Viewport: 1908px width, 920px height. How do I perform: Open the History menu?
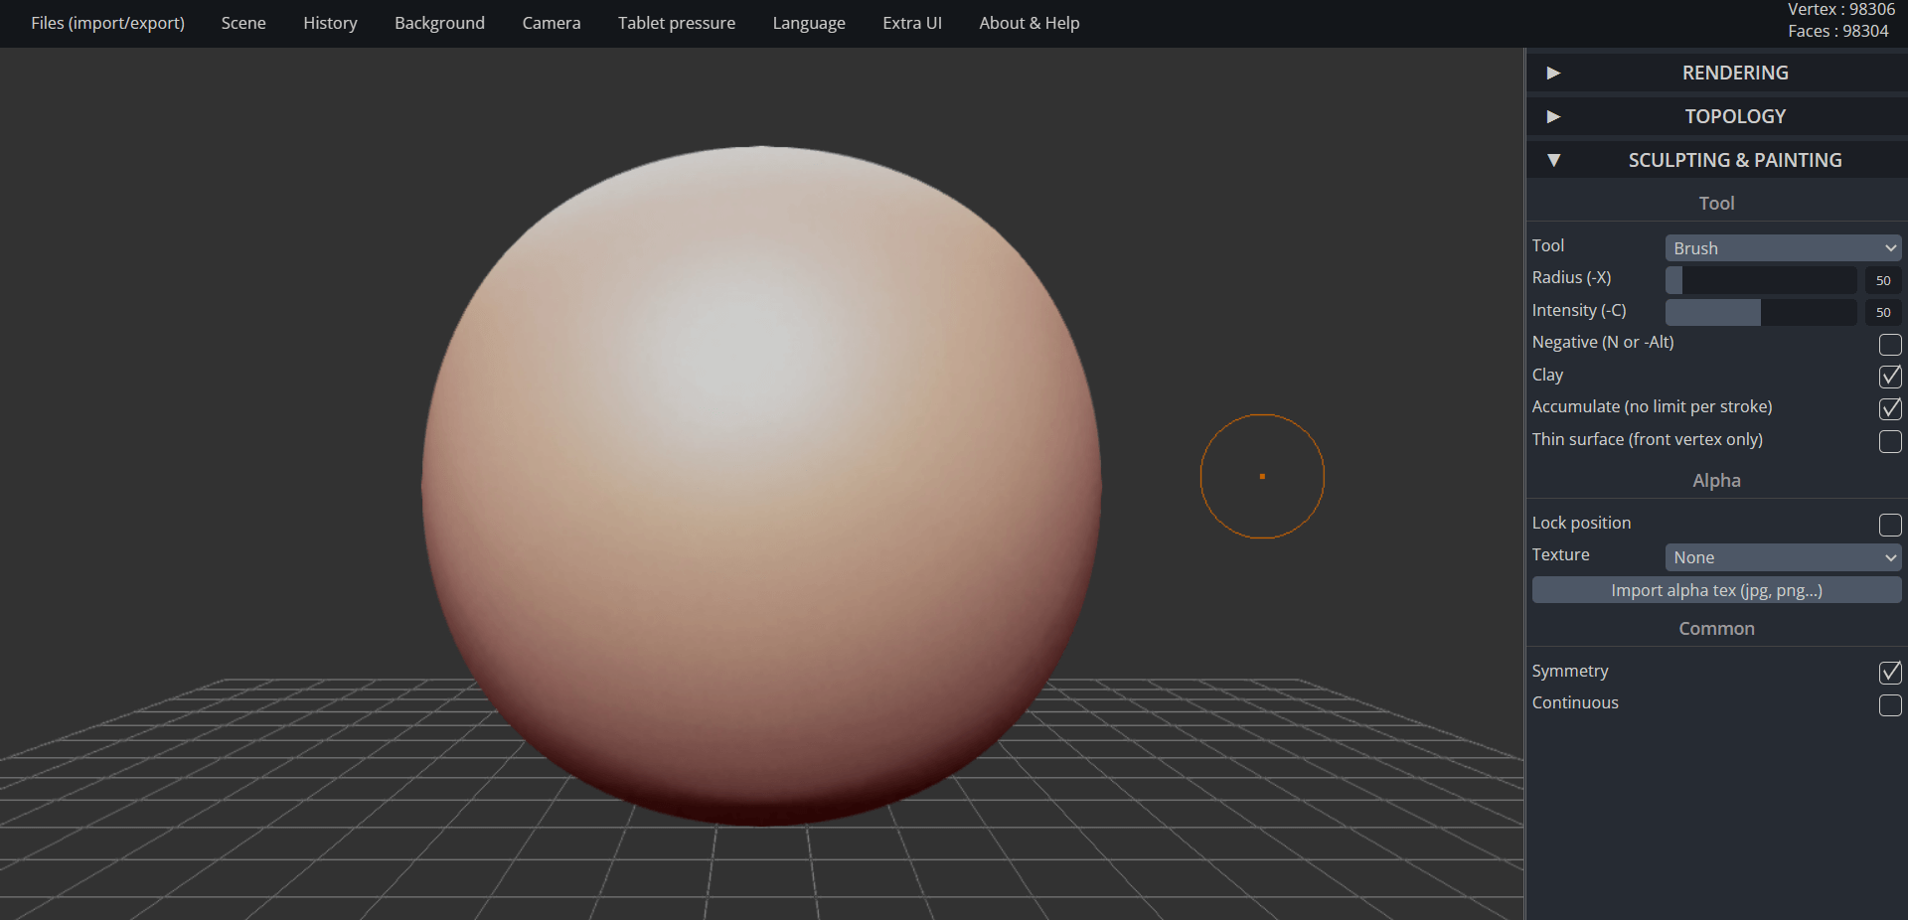pyautogui.click(x=330, y=23)
